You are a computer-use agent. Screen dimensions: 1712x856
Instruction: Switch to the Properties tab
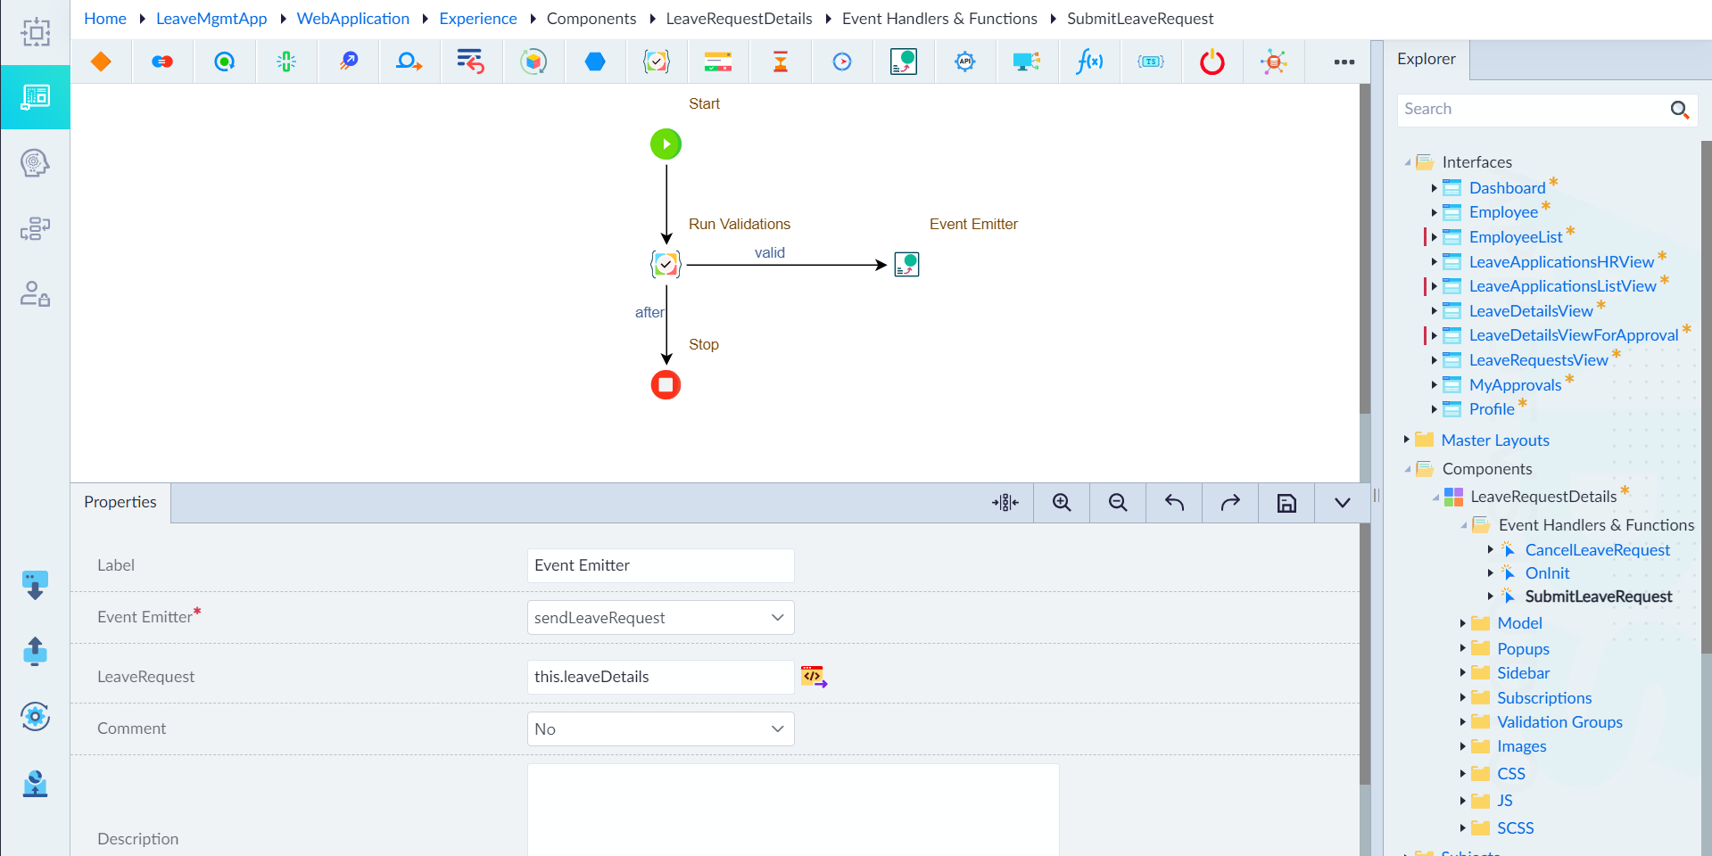pos(120,502)
